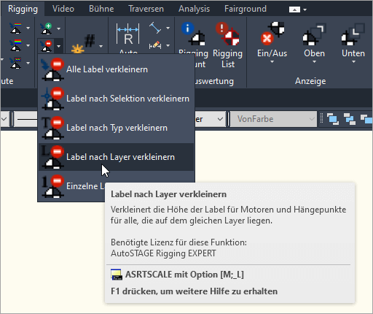The width and height of the screenshot is (373, 314).
Task: Choose Label nach Selektion verkleinern
Action: coord(117,99)
